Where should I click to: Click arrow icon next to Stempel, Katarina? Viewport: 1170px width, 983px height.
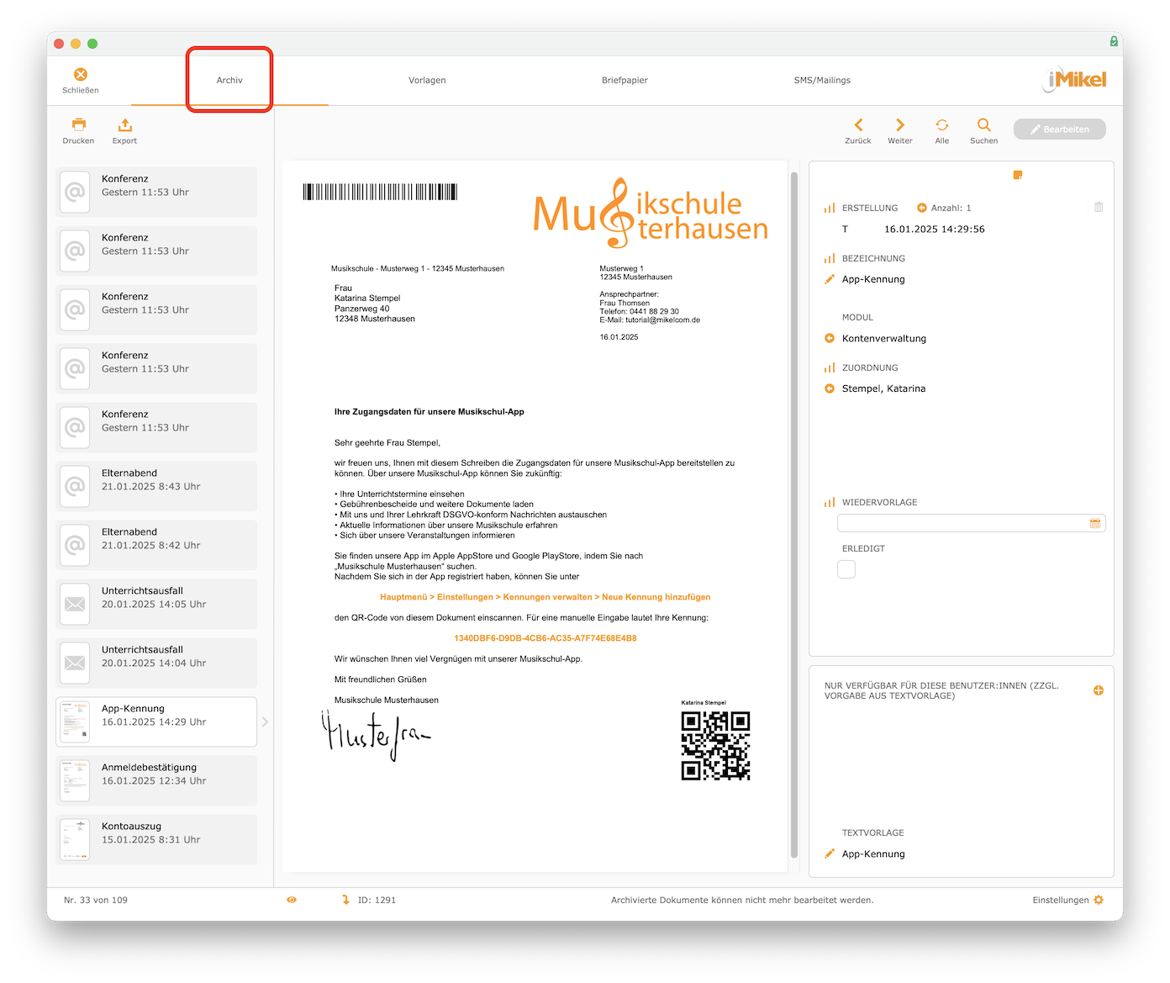pyautogui.click(x=830, y=388)
